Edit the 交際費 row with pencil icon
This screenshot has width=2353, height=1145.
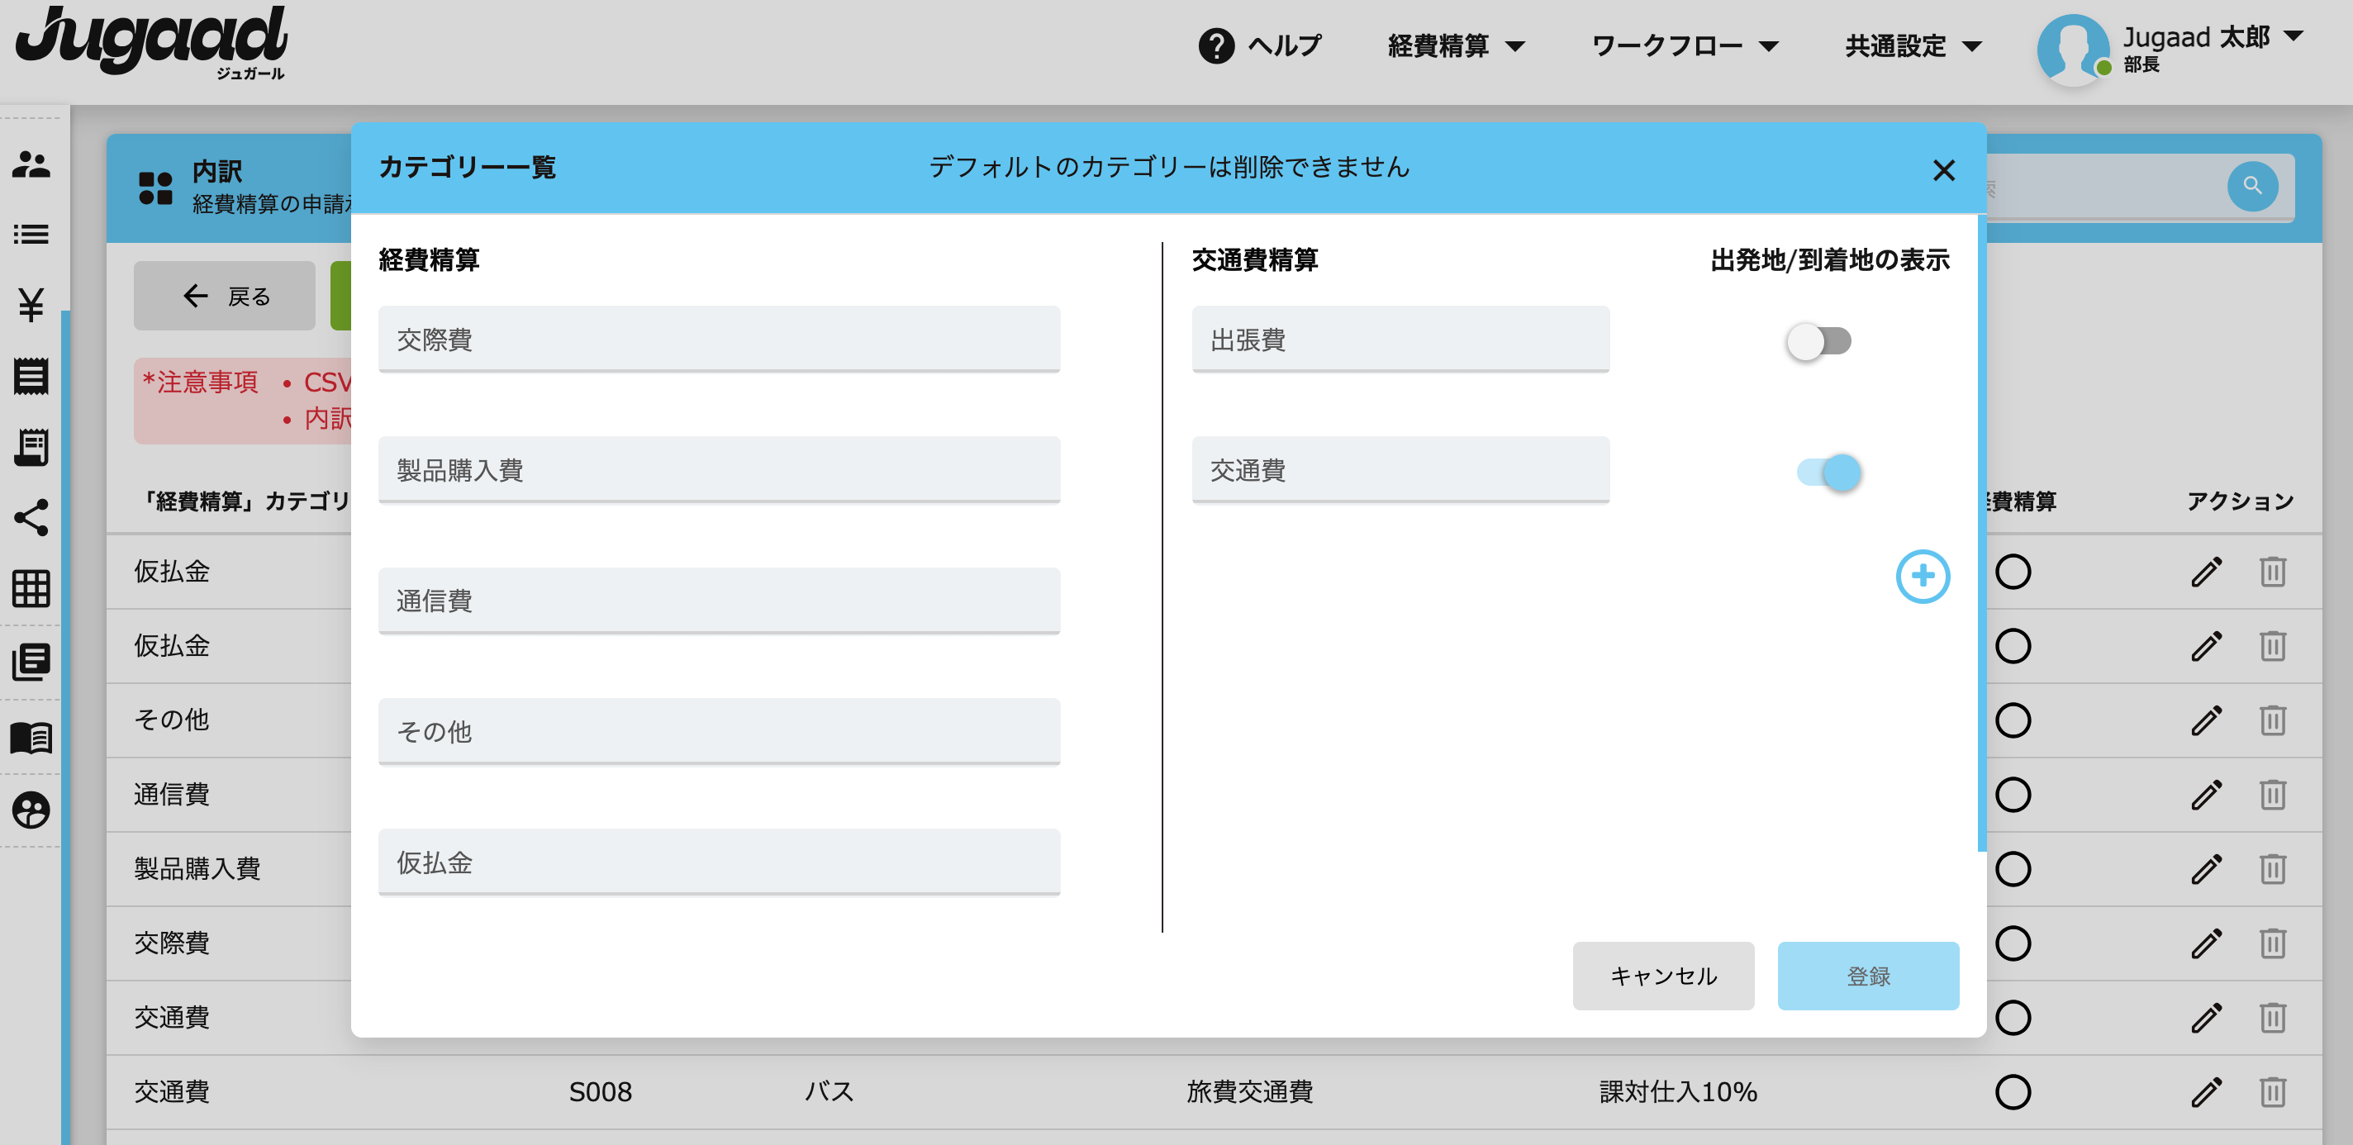pos(2206,943)
